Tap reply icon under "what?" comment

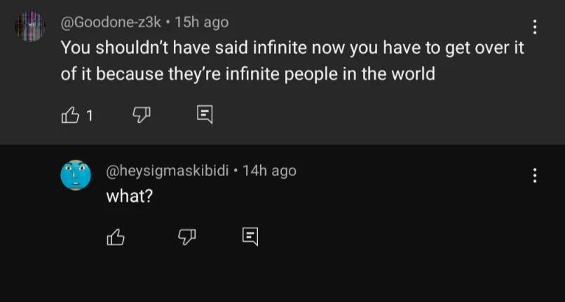coord(250,238)
